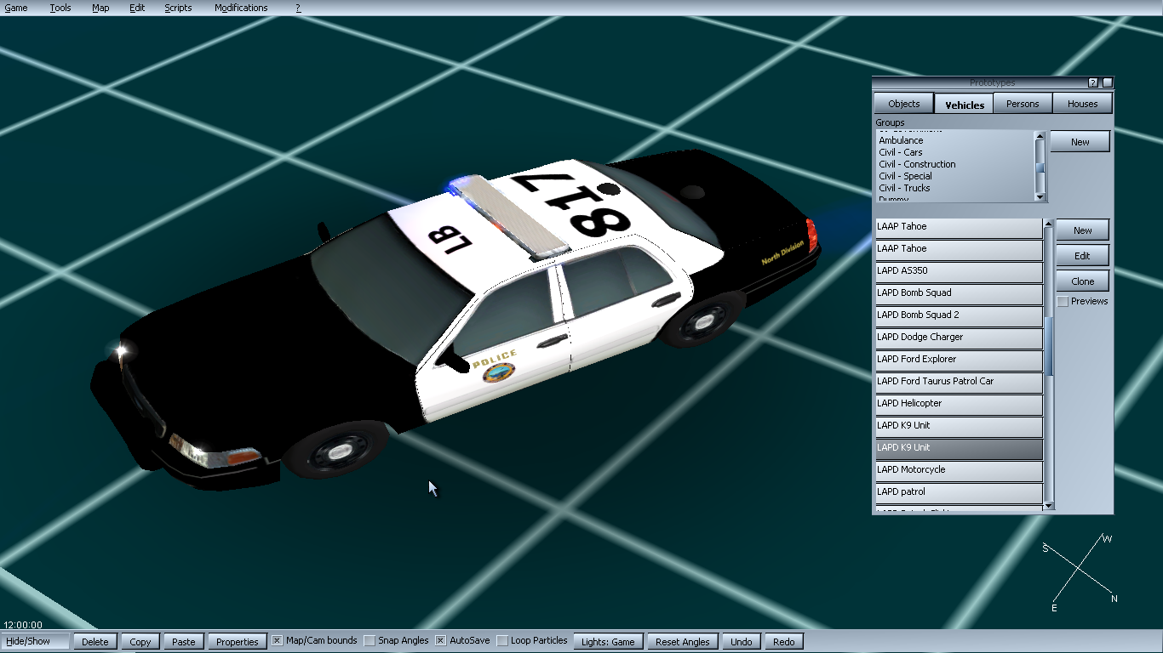Switch to the Houses tab
Image resolution: width=1163 pixels, height=653 pixels.
(1082, 104)
